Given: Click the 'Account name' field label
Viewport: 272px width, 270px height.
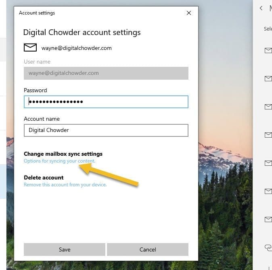Looking at the screenshot, I should pyautogui.click(x=42, y=119).
